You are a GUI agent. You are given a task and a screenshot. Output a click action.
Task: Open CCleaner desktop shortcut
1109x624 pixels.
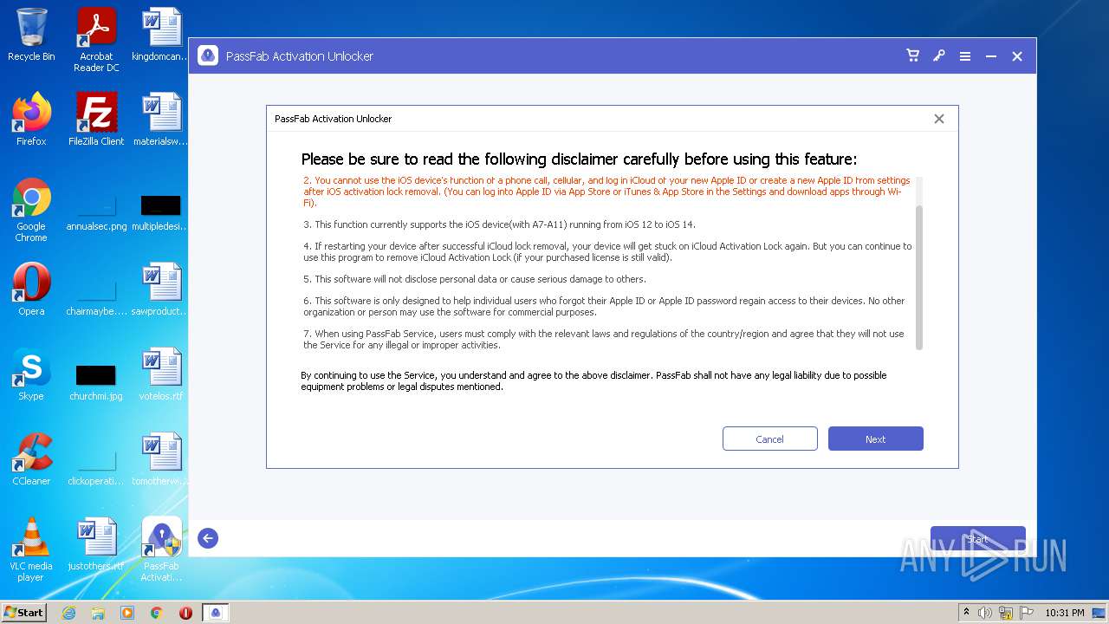[x=31, y=459]
